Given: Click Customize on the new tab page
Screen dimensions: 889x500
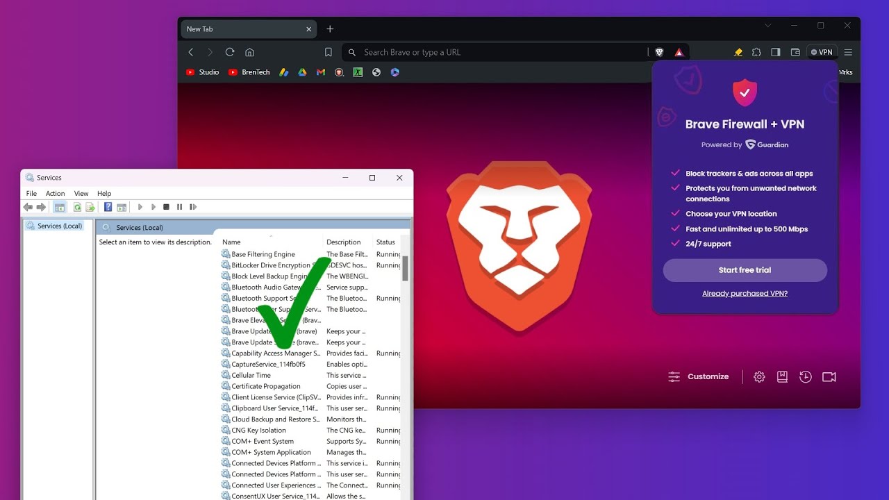Looking at the screenshot, I should [x=699, y=376].
